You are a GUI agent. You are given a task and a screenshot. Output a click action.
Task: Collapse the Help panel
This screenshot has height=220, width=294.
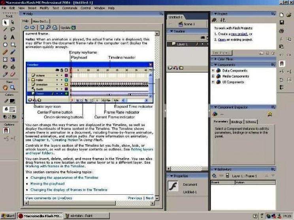pyautogui.click(x=24, y=14)
